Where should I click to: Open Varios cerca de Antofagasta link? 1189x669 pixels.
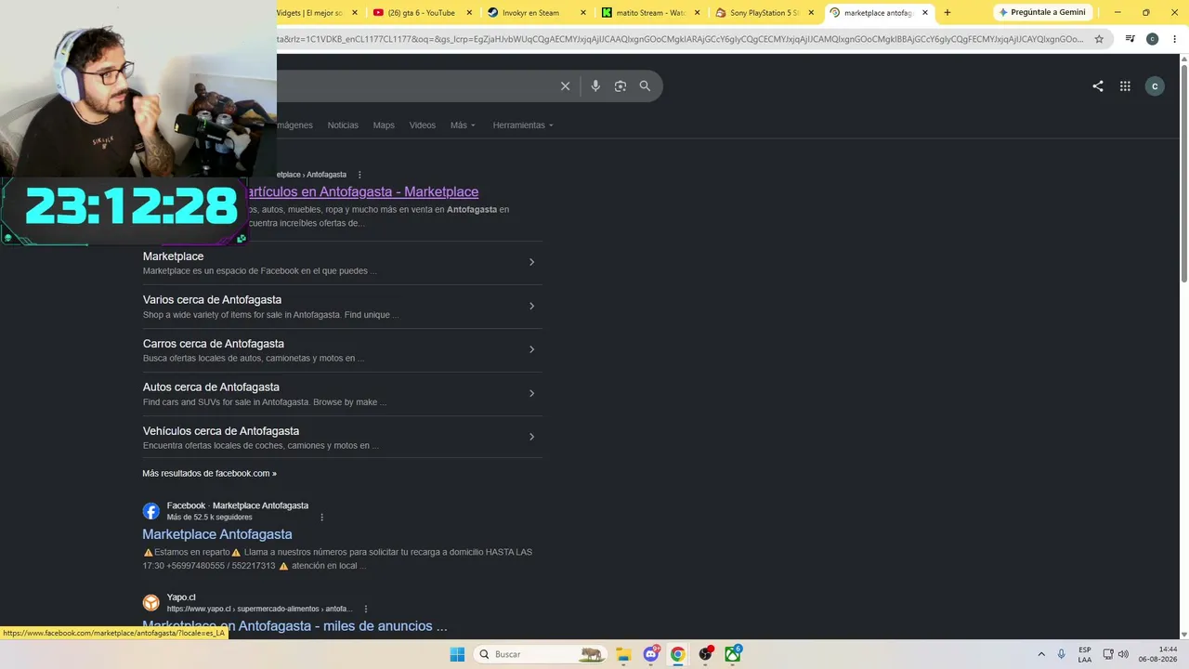coord(212,300)
